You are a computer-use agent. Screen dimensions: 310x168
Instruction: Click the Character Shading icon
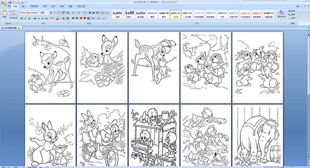(63, 18)
